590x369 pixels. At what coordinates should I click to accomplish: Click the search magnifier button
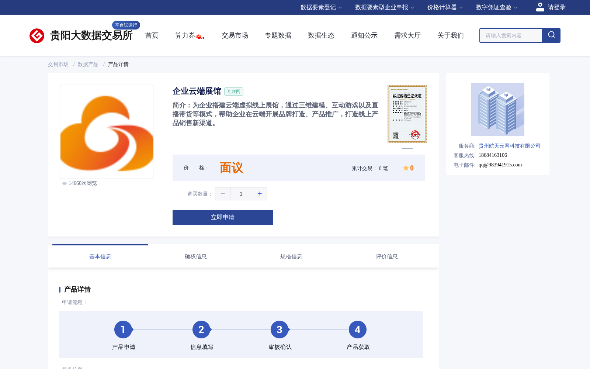[x=551, y=35]
